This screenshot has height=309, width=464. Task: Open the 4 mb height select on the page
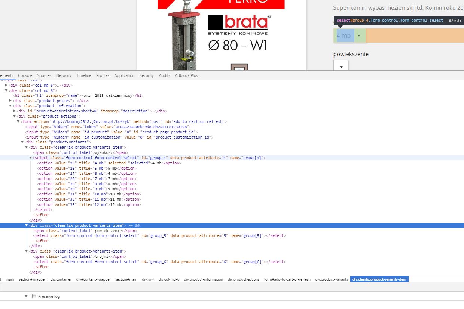349,35
